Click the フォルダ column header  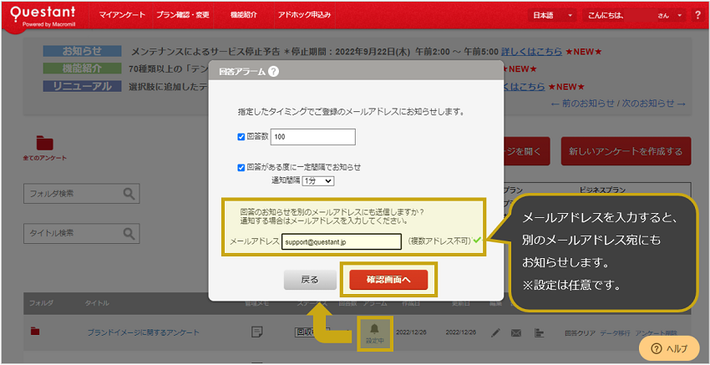41,303
